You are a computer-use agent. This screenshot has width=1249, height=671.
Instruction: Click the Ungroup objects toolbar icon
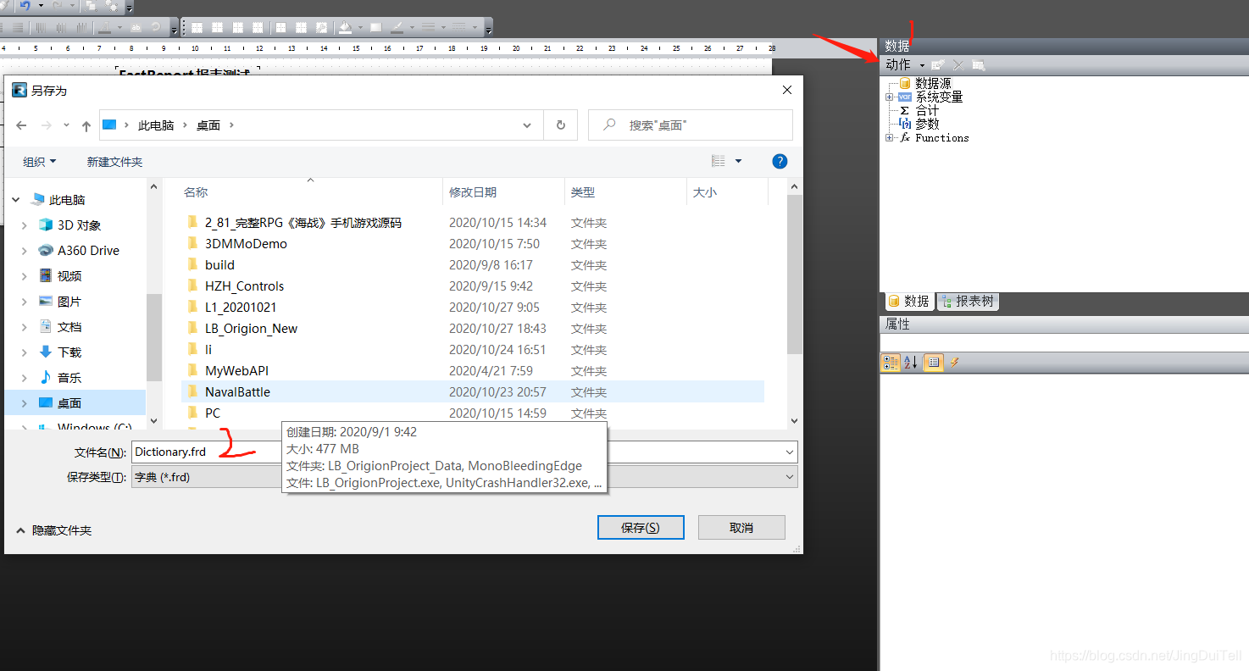click(111, 5)
